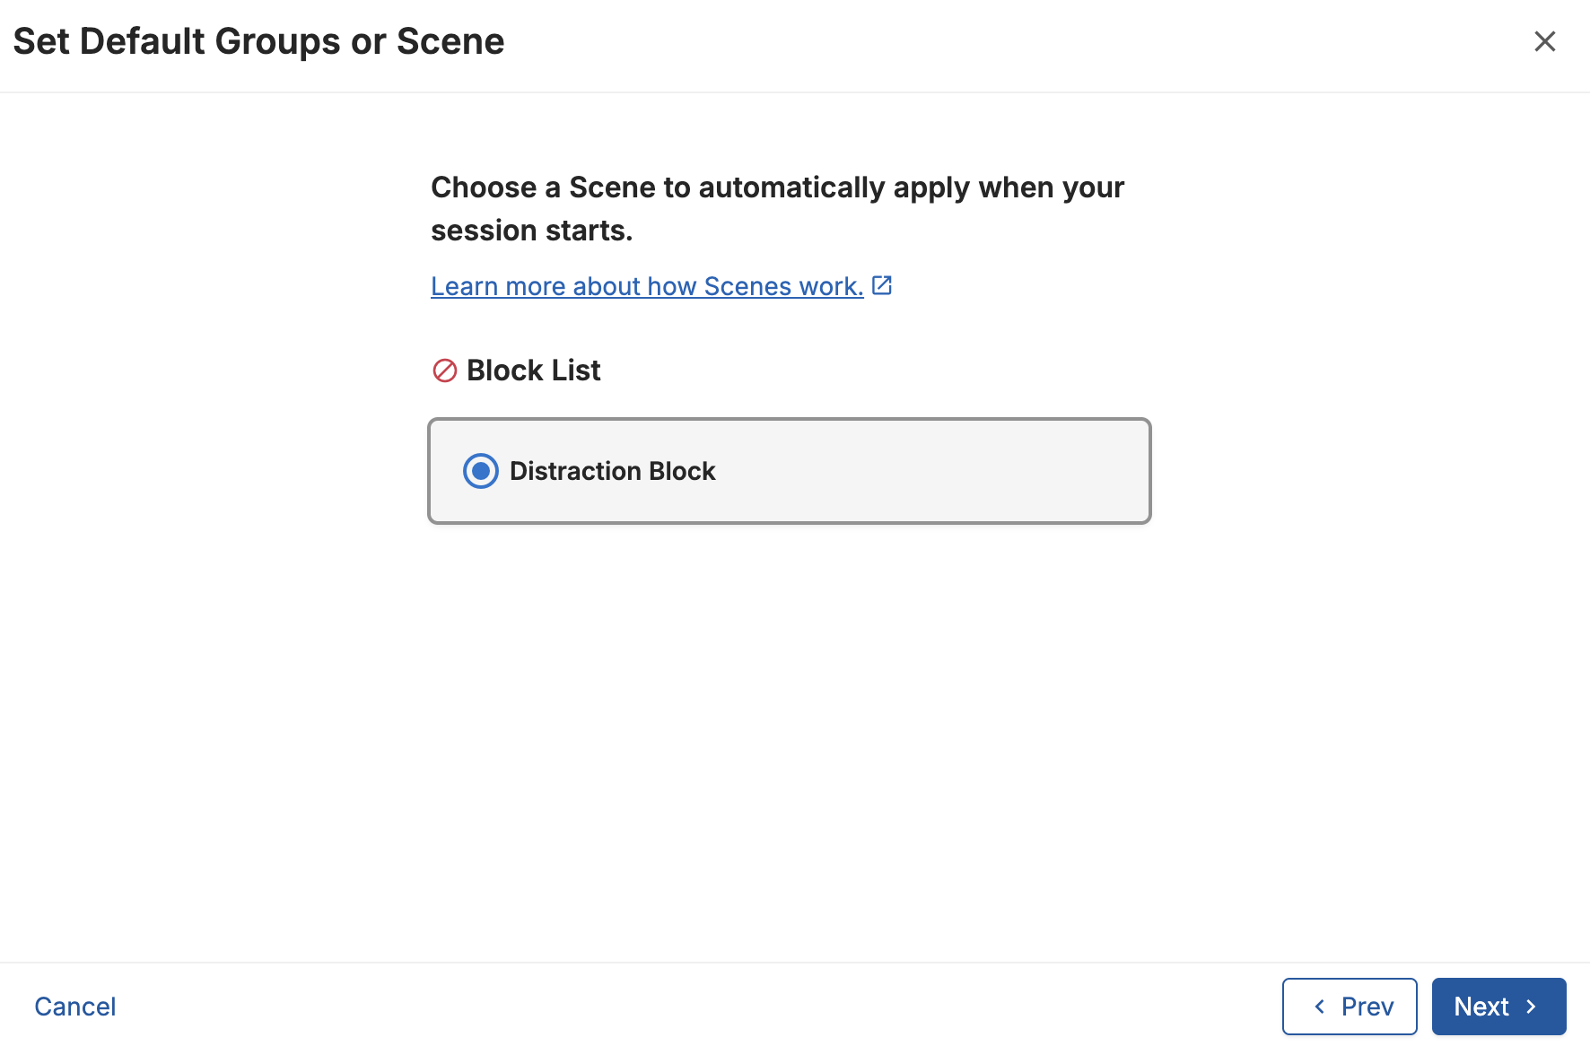Click the right chevron in Next button
The height and width of the screenshot is (1046, 1590).
1532,1007
